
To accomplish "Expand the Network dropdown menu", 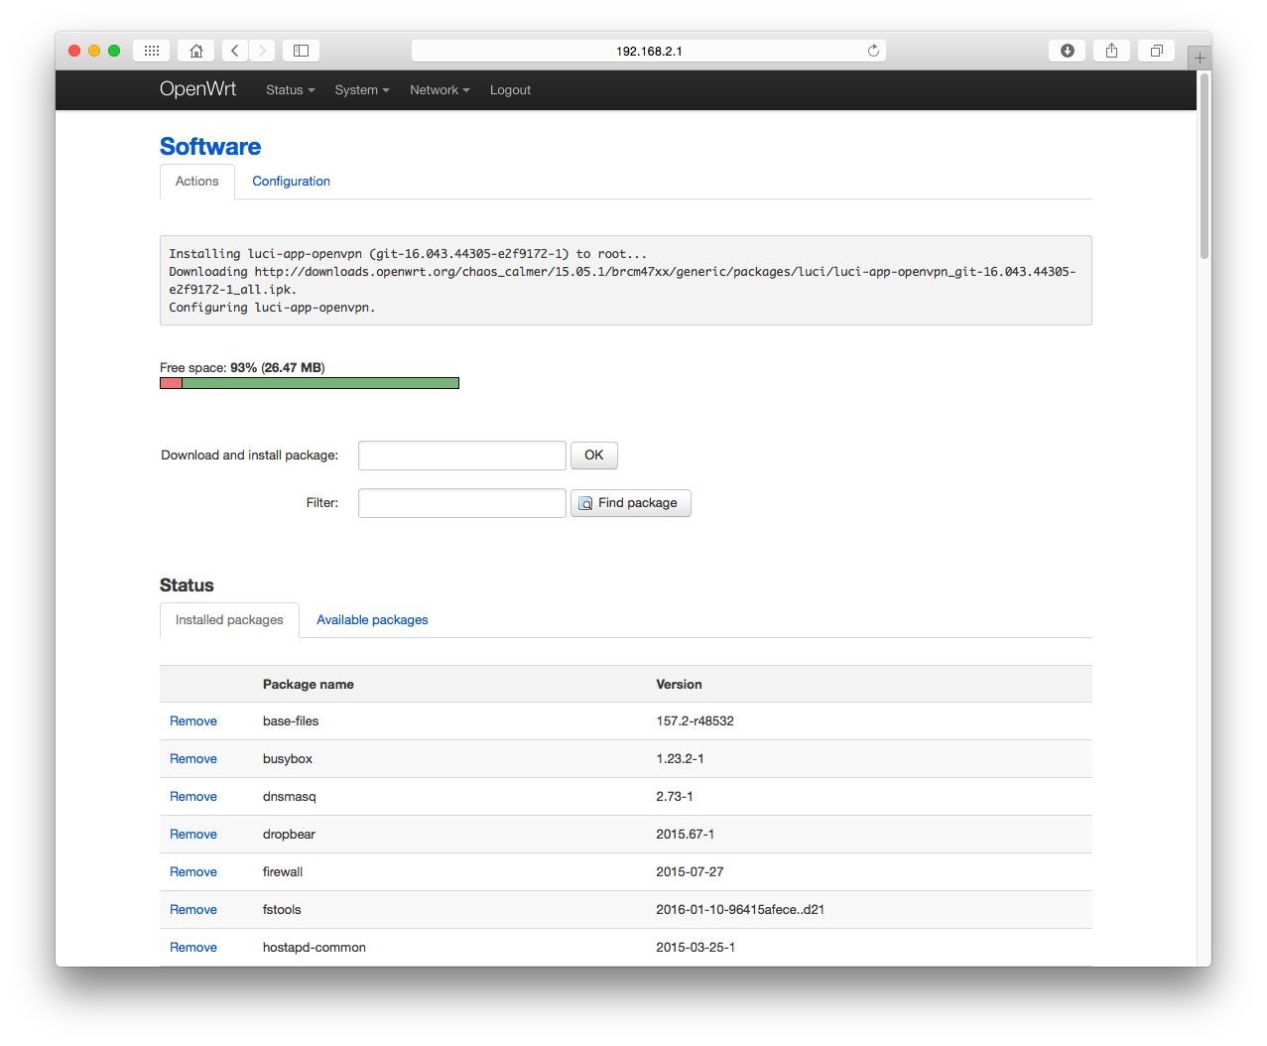I will [x=440, y=90].
